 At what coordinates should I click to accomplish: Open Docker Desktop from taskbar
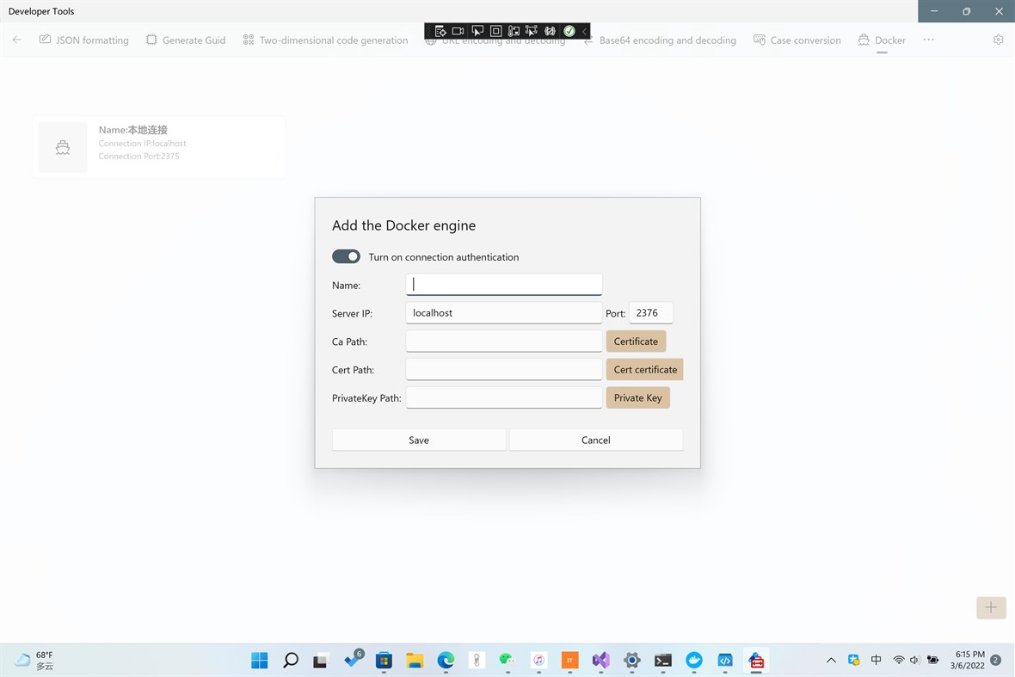point(694,660)
